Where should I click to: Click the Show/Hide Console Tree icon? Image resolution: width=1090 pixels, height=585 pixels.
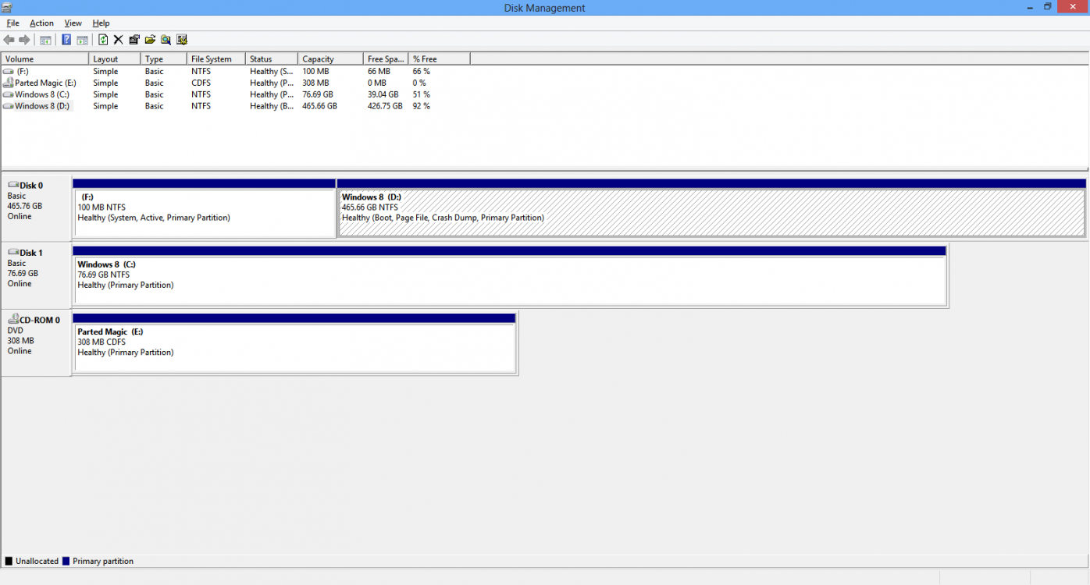(45, 40)
